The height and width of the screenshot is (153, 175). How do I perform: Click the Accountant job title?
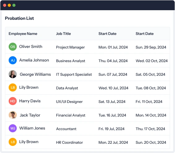[66, 129]
